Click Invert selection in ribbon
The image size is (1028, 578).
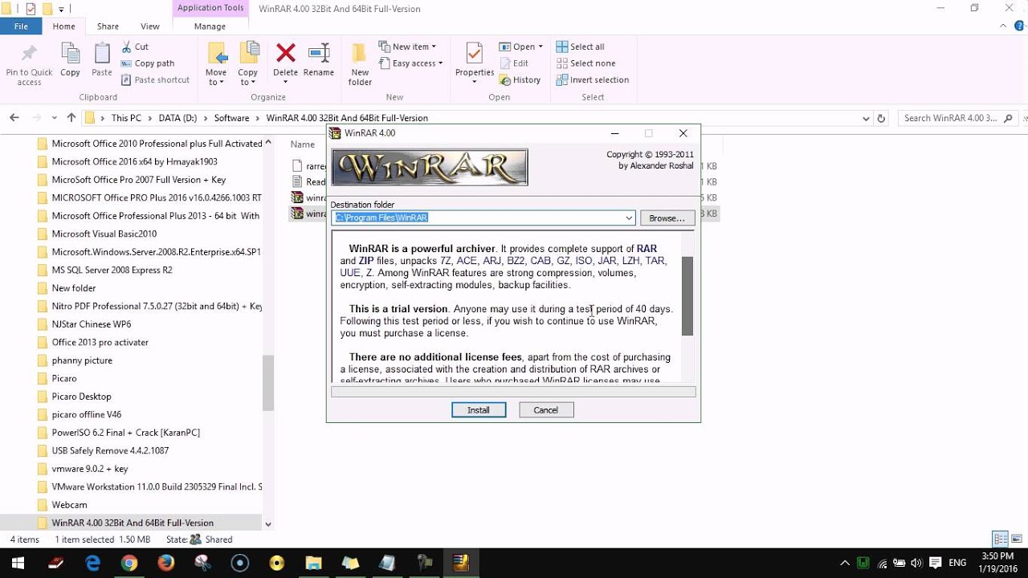(x=593, y=79)
